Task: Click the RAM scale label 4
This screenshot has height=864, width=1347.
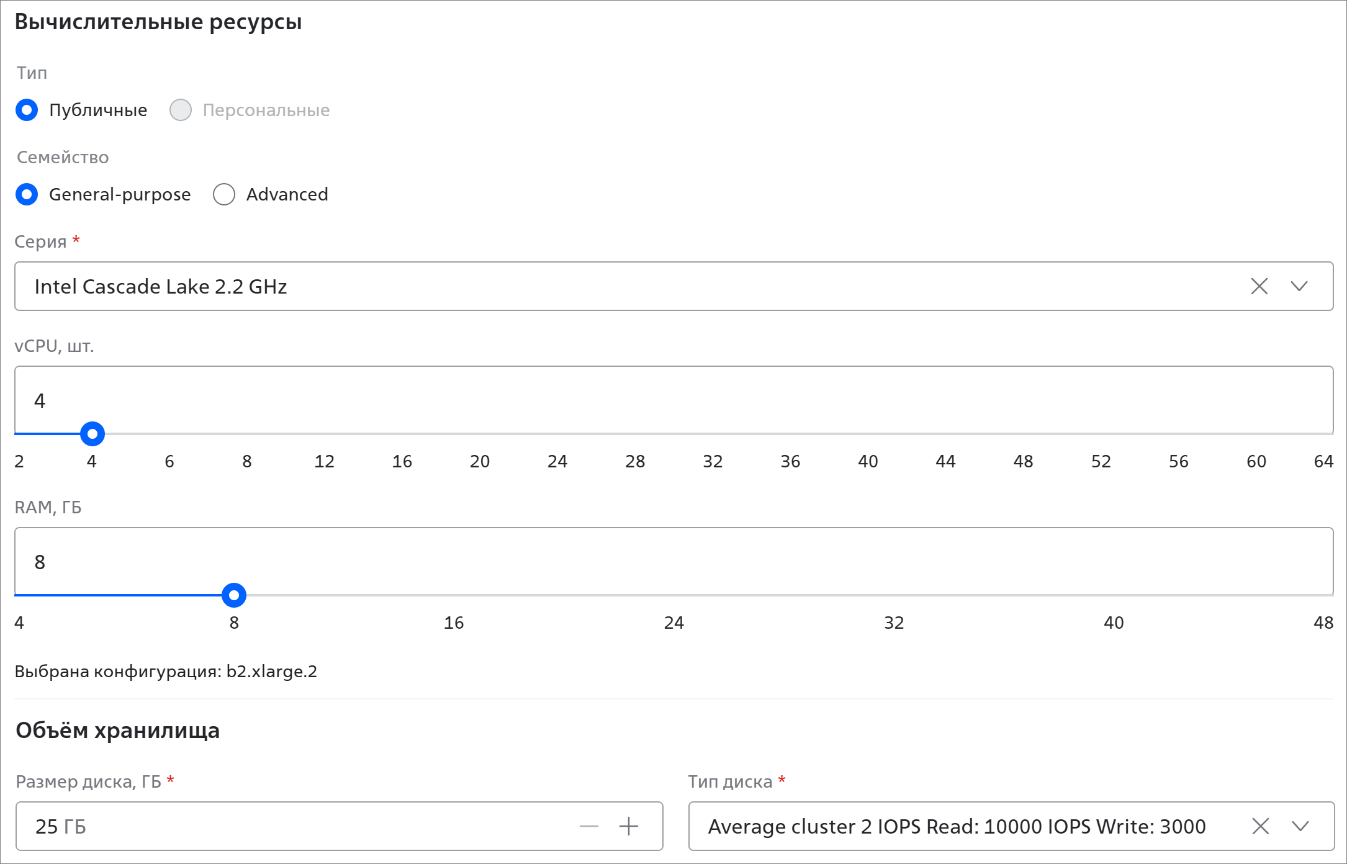Action: [19, 623]
